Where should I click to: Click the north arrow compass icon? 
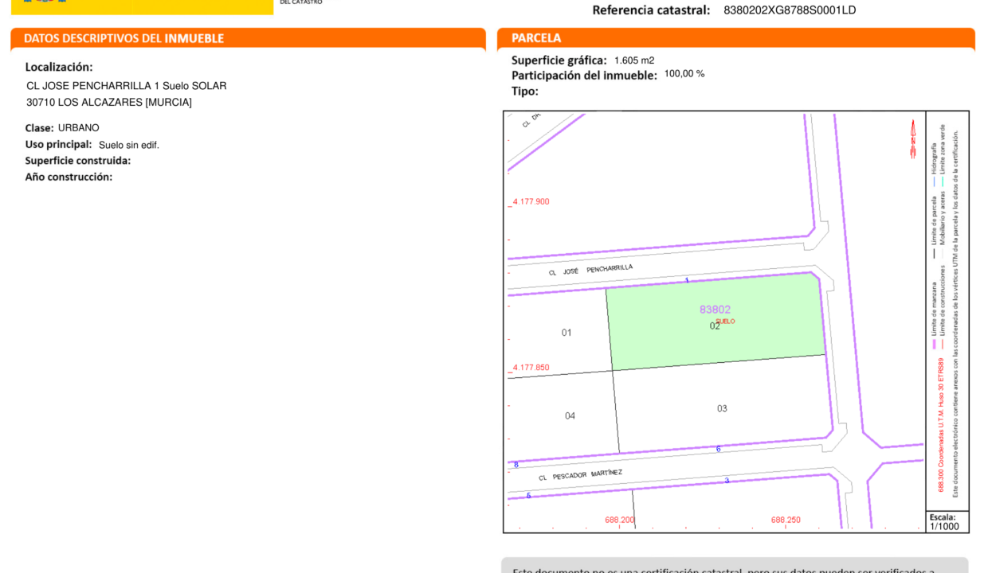click(913, 139)
